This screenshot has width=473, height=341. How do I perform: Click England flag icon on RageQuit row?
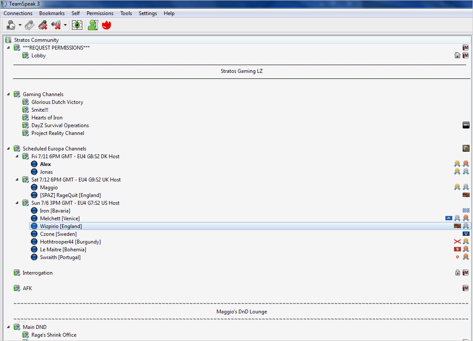(466, 195)
